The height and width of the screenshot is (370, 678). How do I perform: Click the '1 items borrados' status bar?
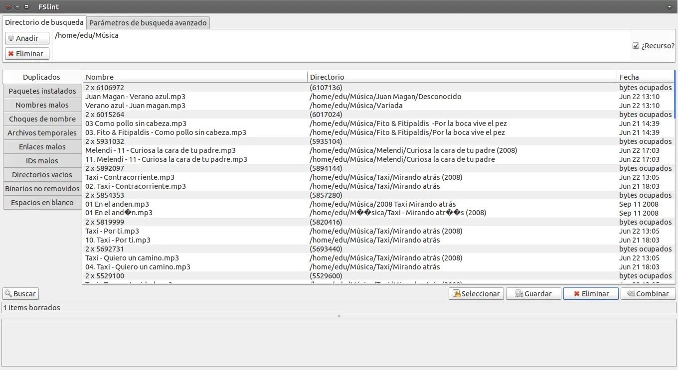tap(339, 308)
